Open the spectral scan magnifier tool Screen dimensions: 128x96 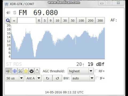point(8,21)
